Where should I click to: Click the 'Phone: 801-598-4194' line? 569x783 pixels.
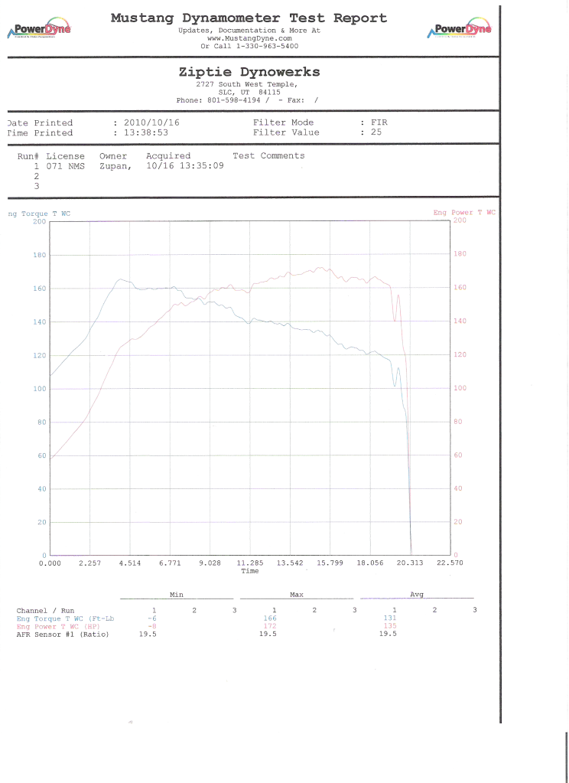(222, 100)
